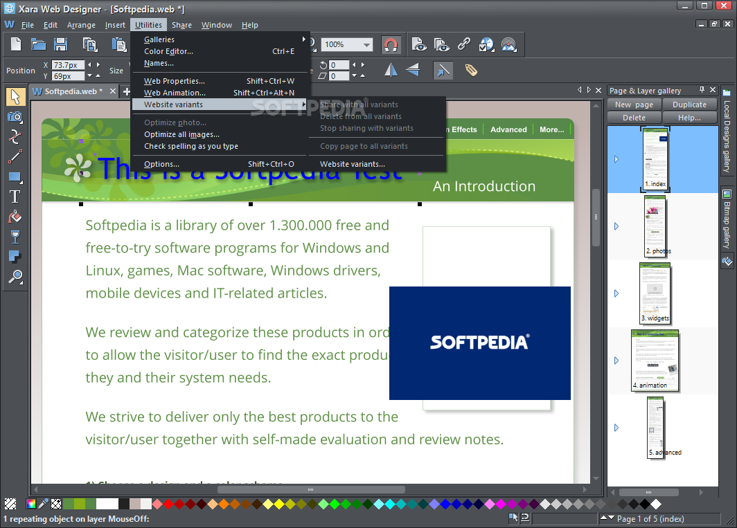Click the Delete page button

[x=634, y=118]
